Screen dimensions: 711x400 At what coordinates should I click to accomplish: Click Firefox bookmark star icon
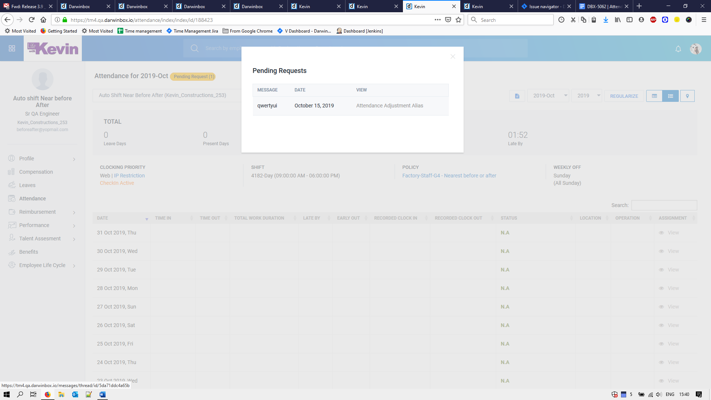pyautogui.click(x=458, y=20)
